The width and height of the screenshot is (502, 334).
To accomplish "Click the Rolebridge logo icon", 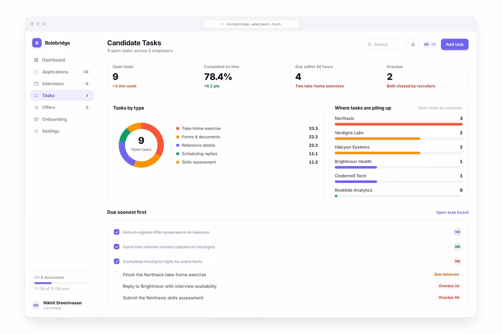I will [x=37, y=43].
